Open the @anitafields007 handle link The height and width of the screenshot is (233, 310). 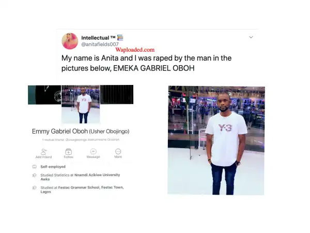[x=100, y=44]
